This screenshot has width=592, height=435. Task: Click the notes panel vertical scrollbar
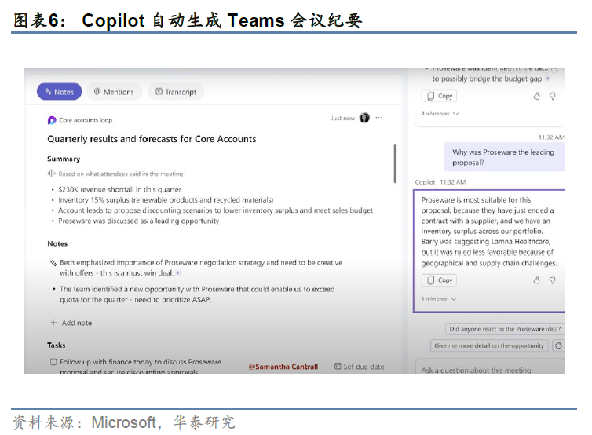click(395, 164)
